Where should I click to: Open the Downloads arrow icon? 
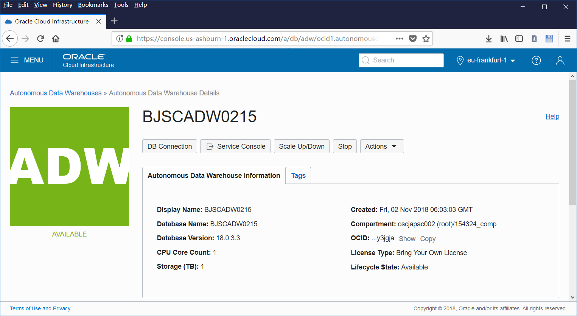click(x=489, y=39)
